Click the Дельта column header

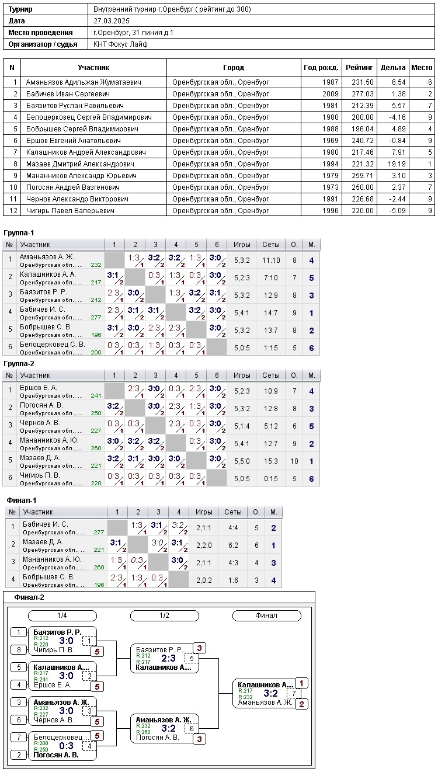click(x=392, y=68)
